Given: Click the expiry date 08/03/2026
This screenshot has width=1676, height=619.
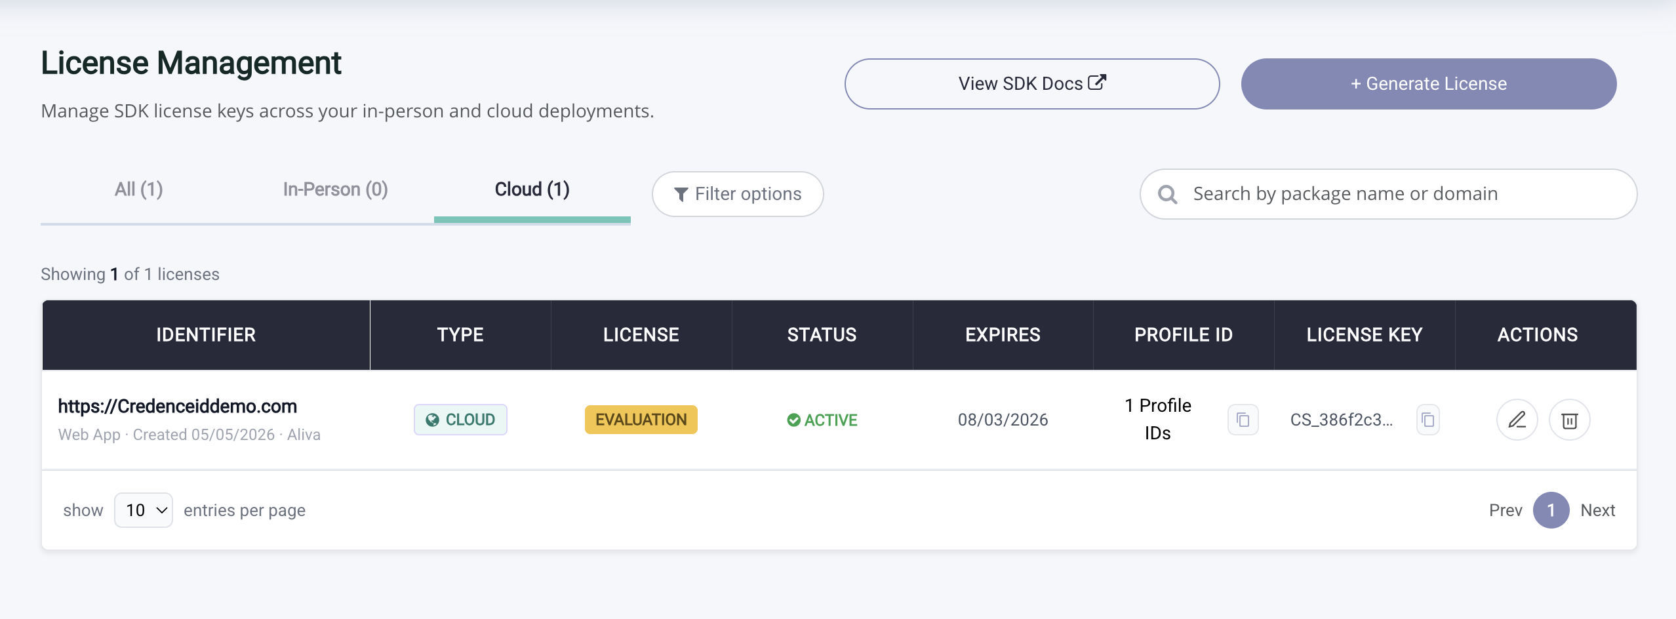Looking at the screenshot, I should pos(1003,420).
